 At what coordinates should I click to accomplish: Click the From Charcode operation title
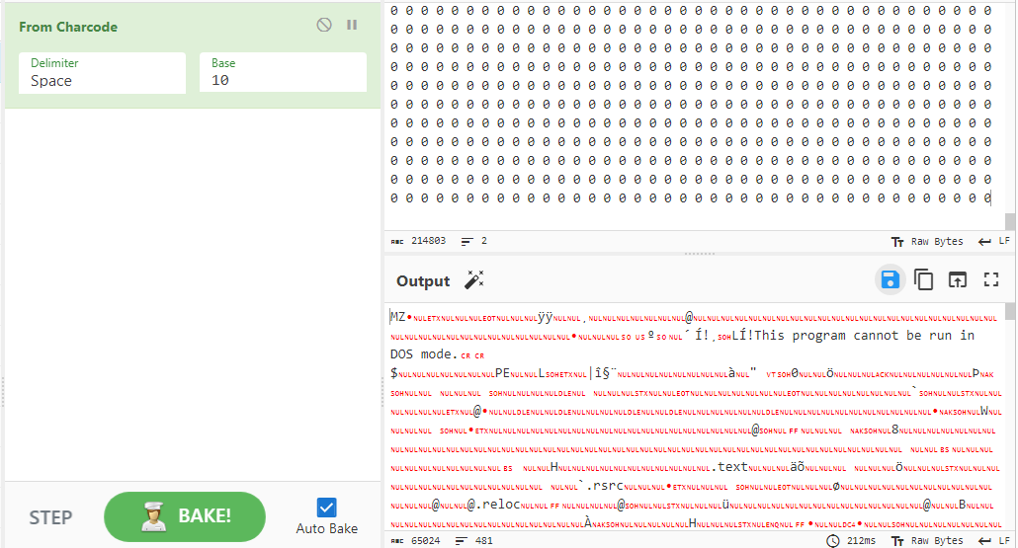point(68,27)
